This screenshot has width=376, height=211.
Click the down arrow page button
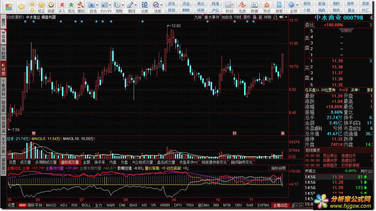tap(32, 10)
